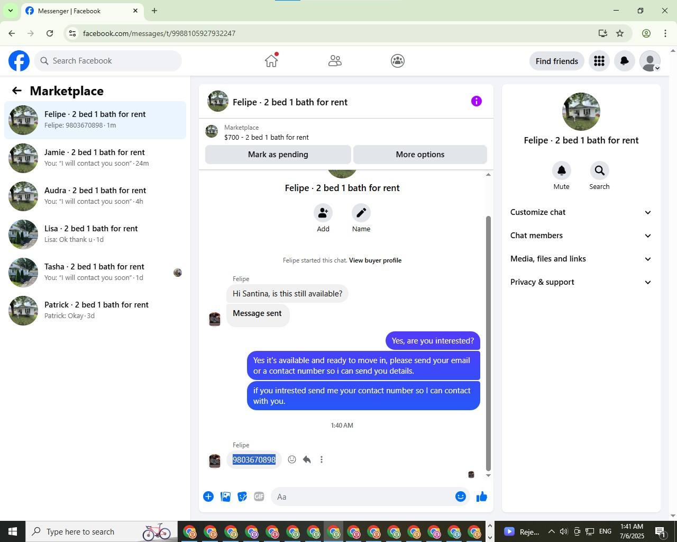
Task: Open the $700 marketplace listing link
Action: click(267, 137)
